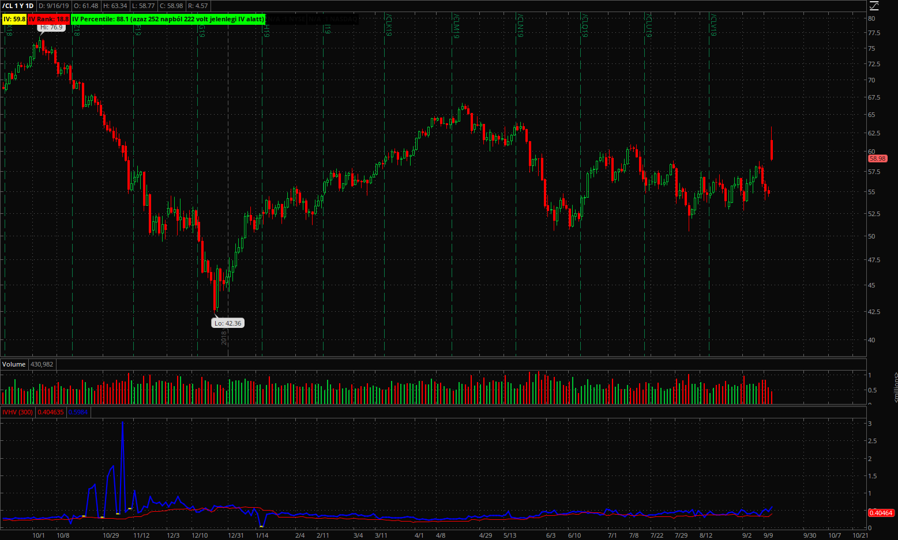Click the 2018 year marker on the chart
This screenshot has height=540, width=898.
click(224, 338)
